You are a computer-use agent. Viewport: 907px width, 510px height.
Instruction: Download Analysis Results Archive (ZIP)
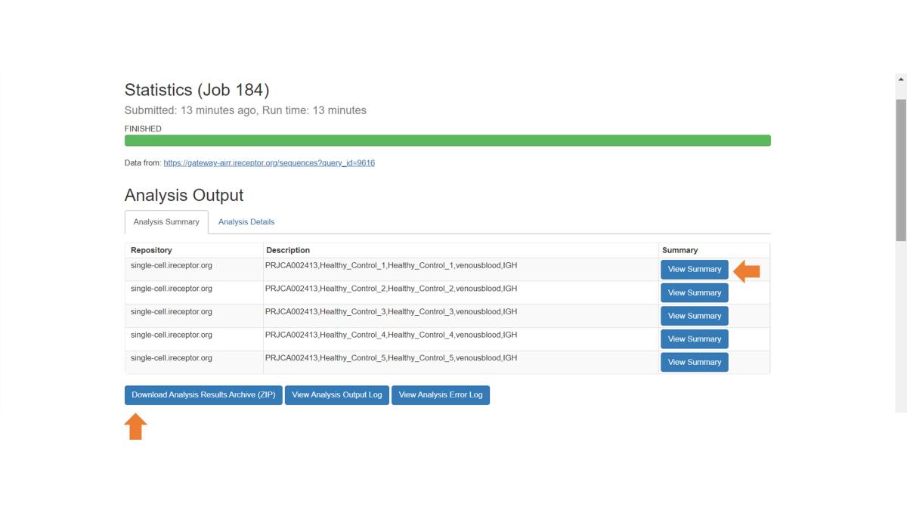click(x=203, y=395)
